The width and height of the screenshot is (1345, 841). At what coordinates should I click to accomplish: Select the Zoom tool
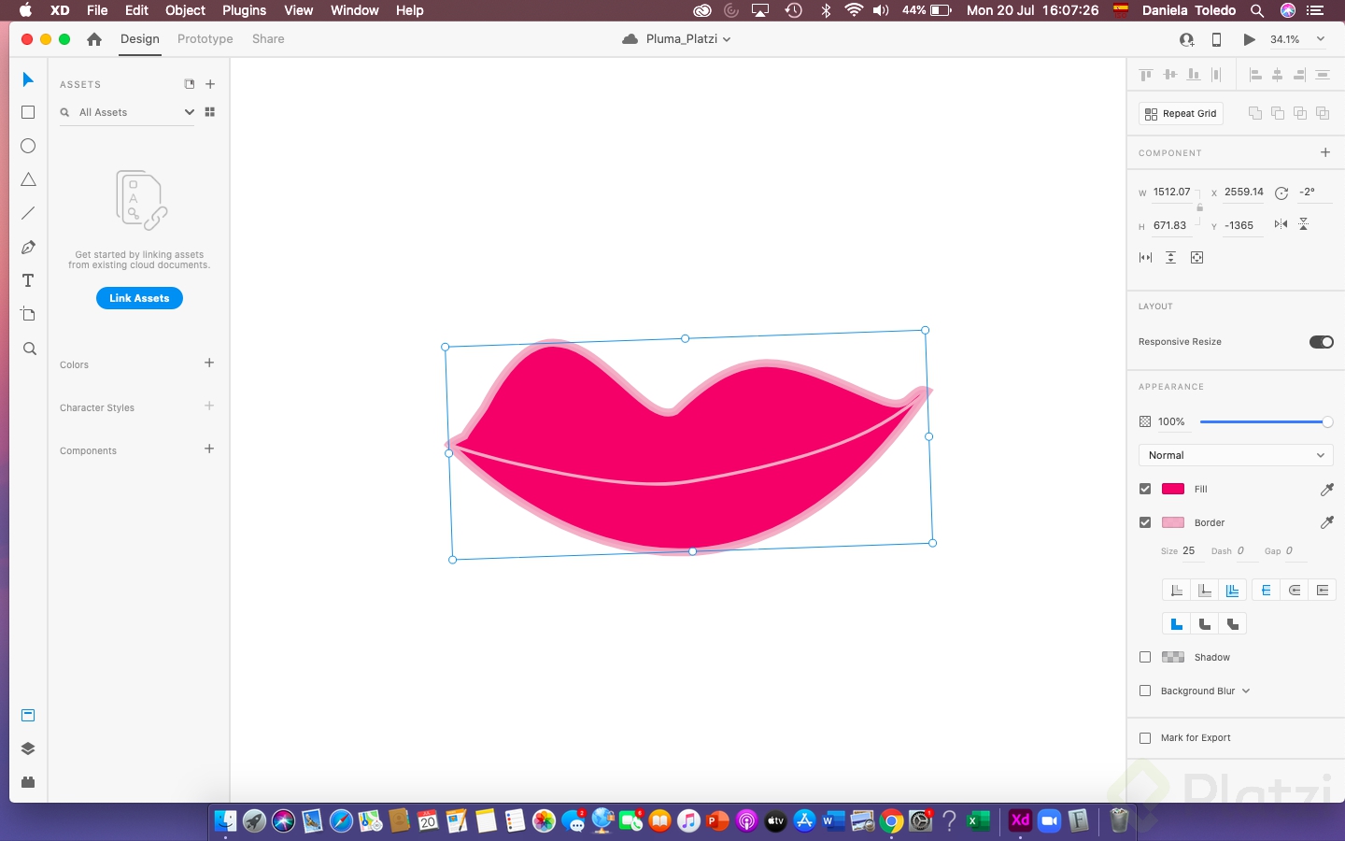[29, 349]
